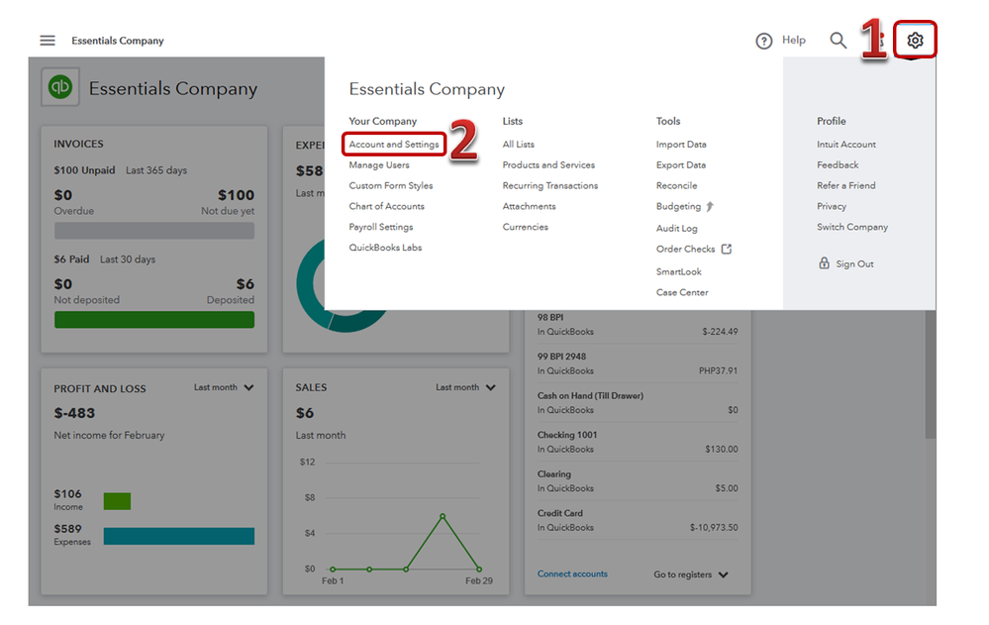Open Recurring Transactions

click(550, 185)
